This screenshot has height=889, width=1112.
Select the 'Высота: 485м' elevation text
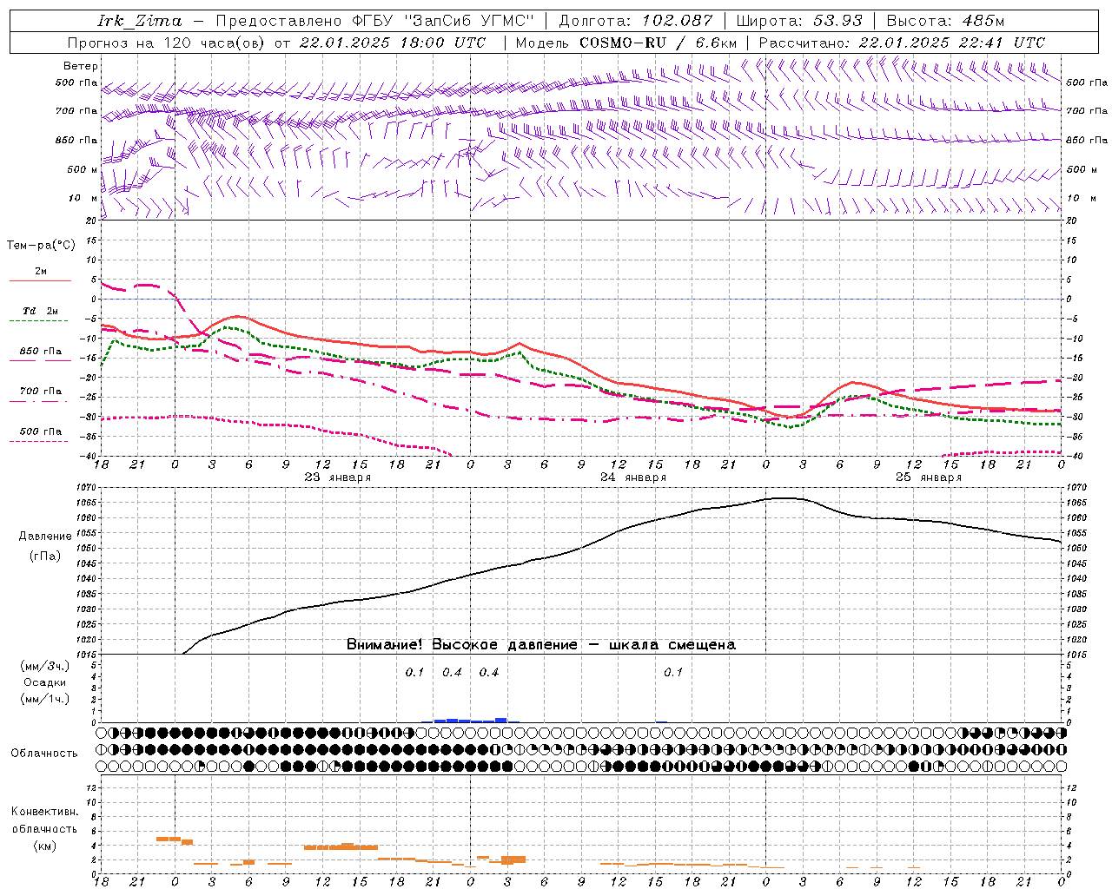(x=945, y=21)
